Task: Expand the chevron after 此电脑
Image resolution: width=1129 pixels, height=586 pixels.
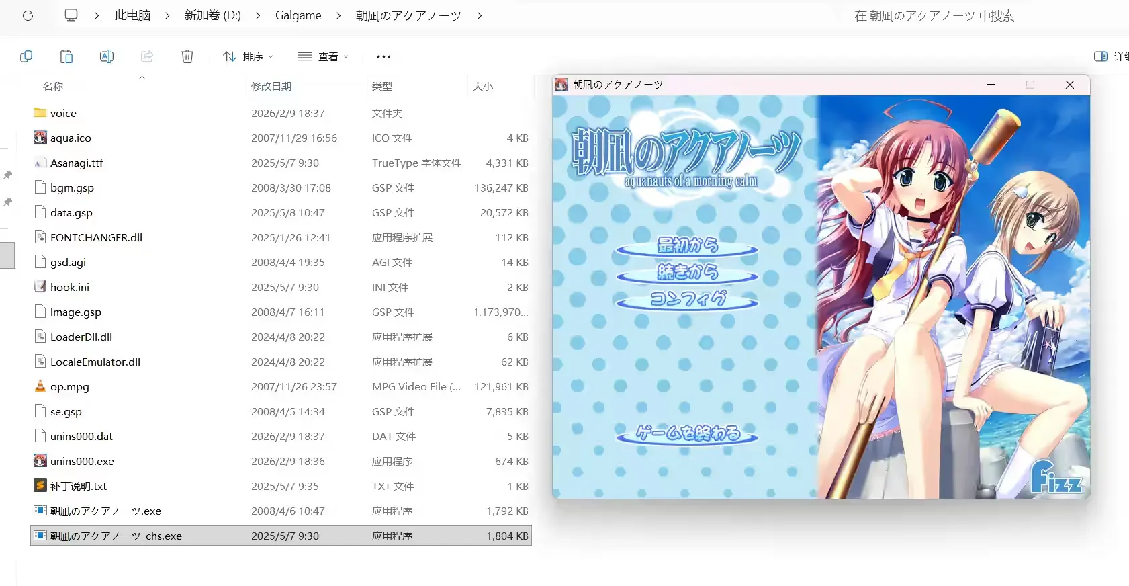Action: coord(167,15)
